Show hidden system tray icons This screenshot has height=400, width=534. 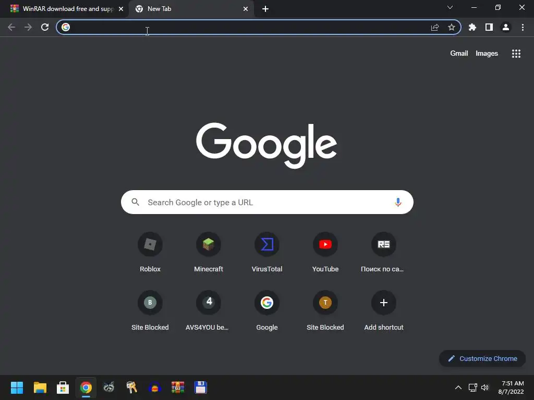[x=458, y=387]
